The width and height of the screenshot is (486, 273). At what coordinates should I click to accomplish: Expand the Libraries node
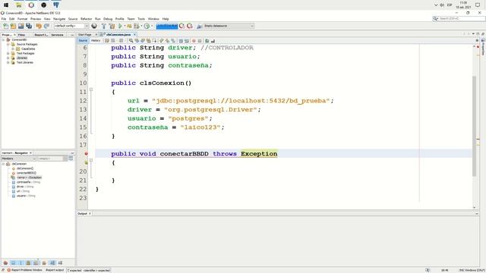click(8, 58)
